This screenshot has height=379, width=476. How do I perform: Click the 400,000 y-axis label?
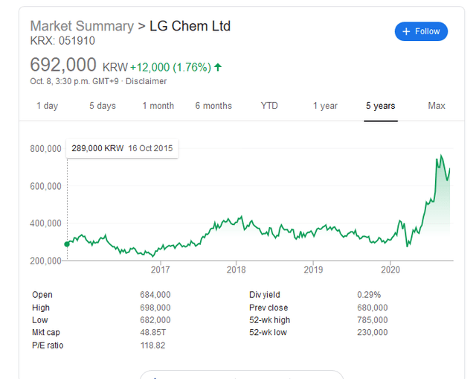(45, 223)
